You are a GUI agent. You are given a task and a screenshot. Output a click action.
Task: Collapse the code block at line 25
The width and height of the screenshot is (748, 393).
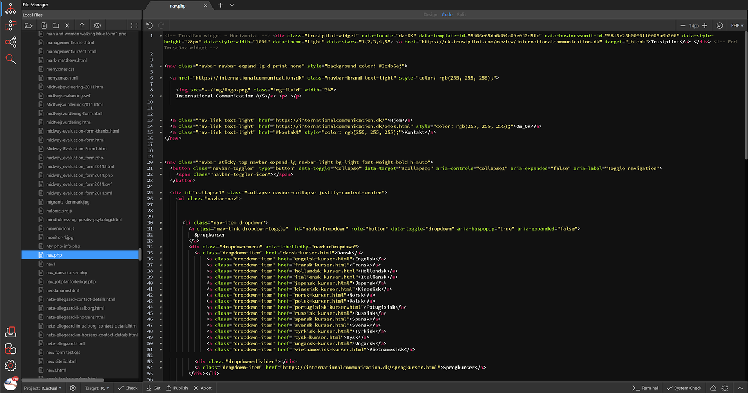tap(162, 192)
